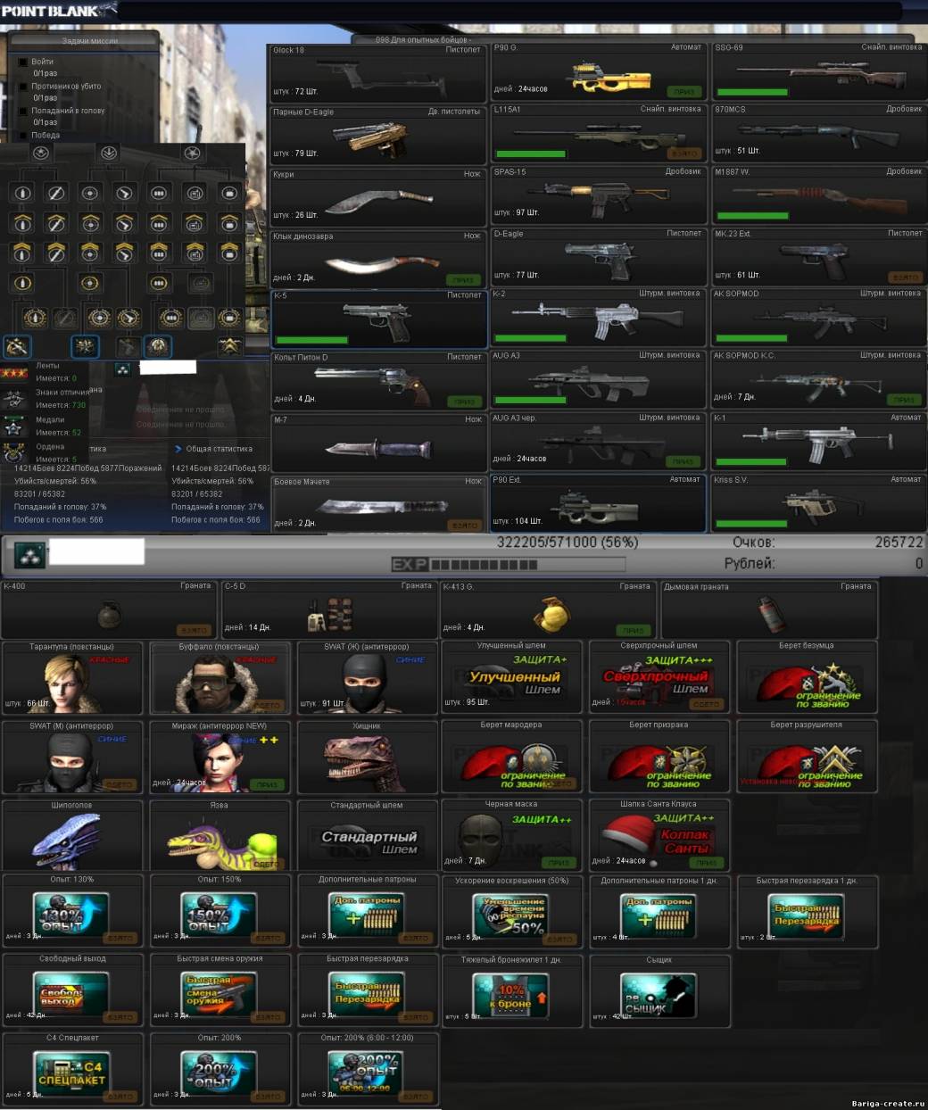Click the Сыщик detective item icon

coord(659,995)
